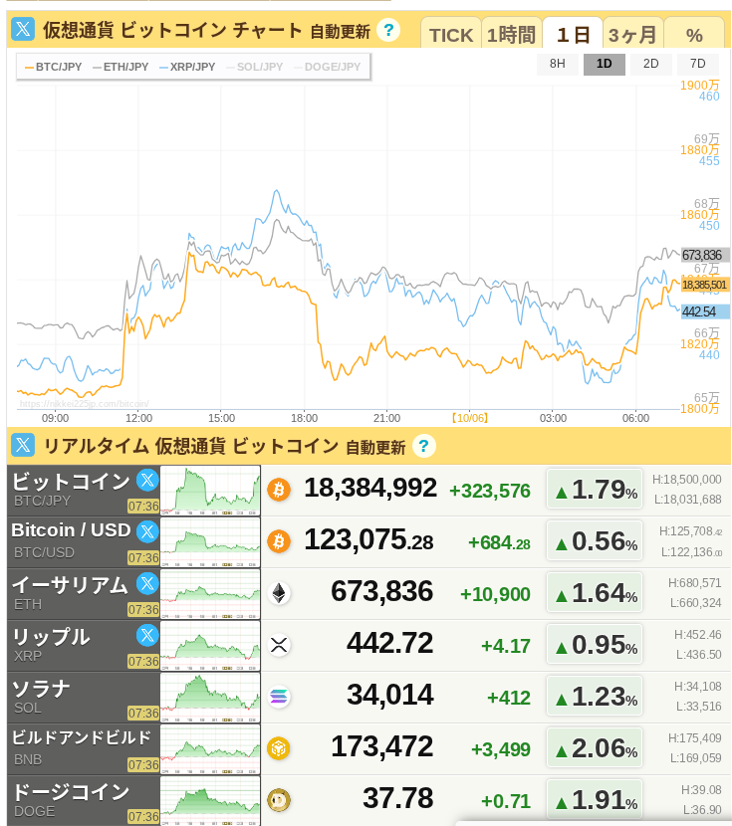
Task: Switch to the 3ヶ月 tab
Action: (632, 35)
